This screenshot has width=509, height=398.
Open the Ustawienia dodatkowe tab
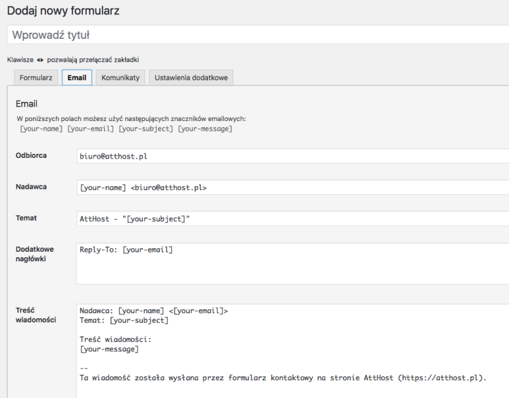coord(191,77)
